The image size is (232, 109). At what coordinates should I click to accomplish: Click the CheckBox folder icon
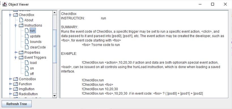tap(16, 15)
